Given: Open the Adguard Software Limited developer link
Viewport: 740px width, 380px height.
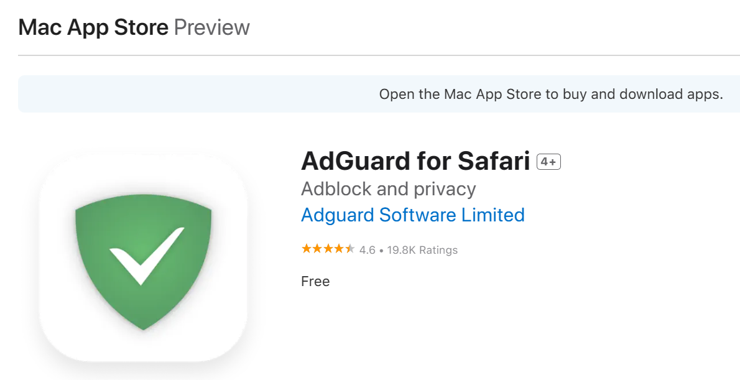Looking at the screenshot, I should [x=412, y=215].
